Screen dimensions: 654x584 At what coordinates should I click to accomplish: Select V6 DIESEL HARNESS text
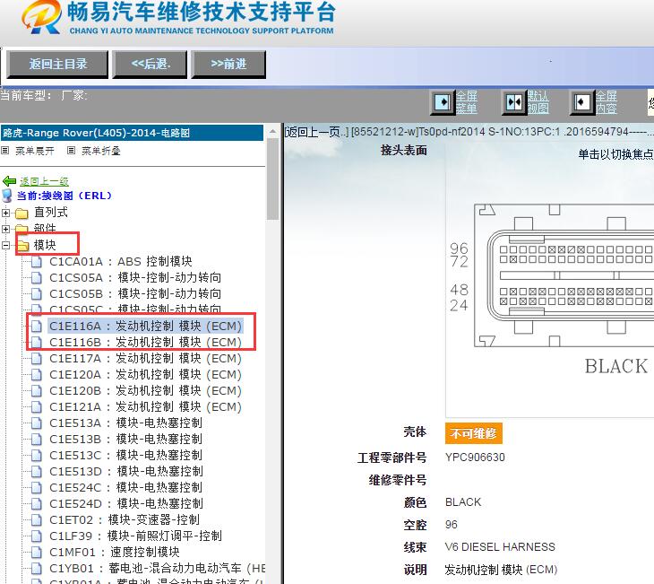(x=500, y=547)
